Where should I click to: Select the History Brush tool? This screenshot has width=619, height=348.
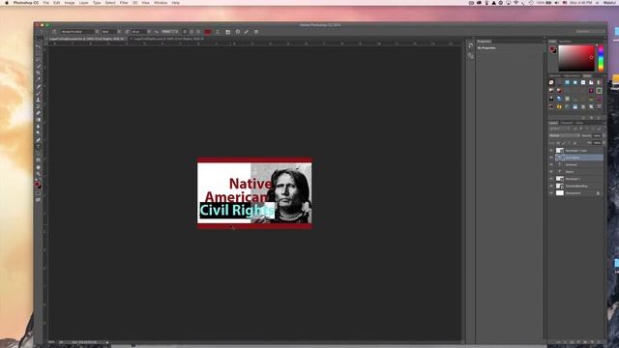[39, 106]
